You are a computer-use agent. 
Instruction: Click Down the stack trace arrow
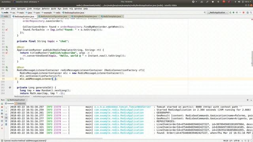pyautogui.click(x=6, y=111)
